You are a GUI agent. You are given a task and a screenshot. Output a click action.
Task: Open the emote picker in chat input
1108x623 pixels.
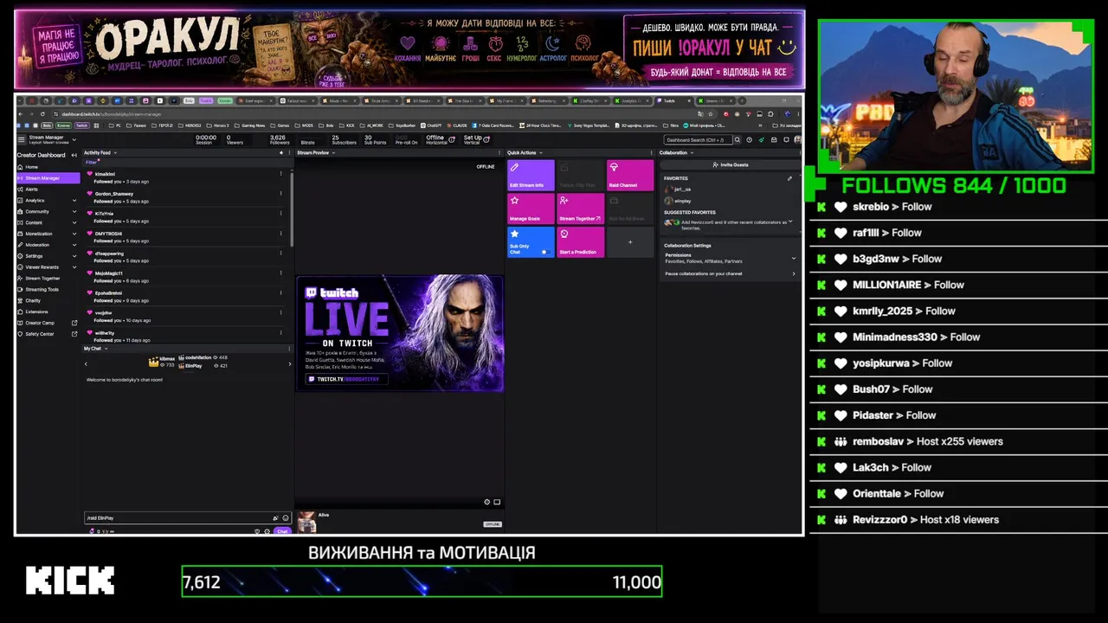286,517
